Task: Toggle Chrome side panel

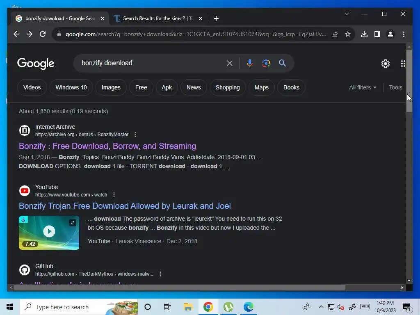Action: click(377, 34)
